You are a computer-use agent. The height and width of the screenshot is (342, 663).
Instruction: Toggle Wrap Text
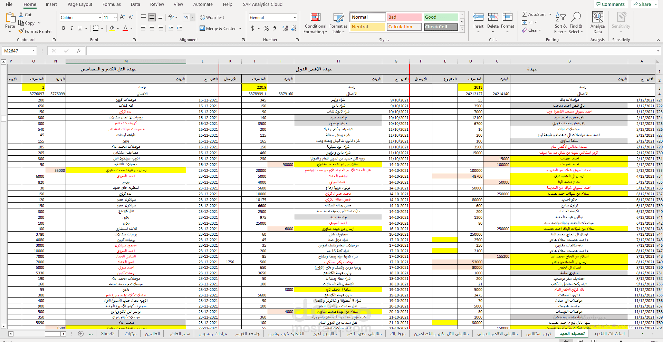212,18
